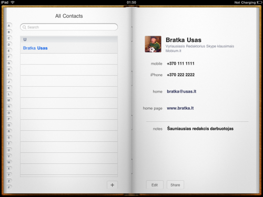Jump to letter J index tab

point(9,82)
